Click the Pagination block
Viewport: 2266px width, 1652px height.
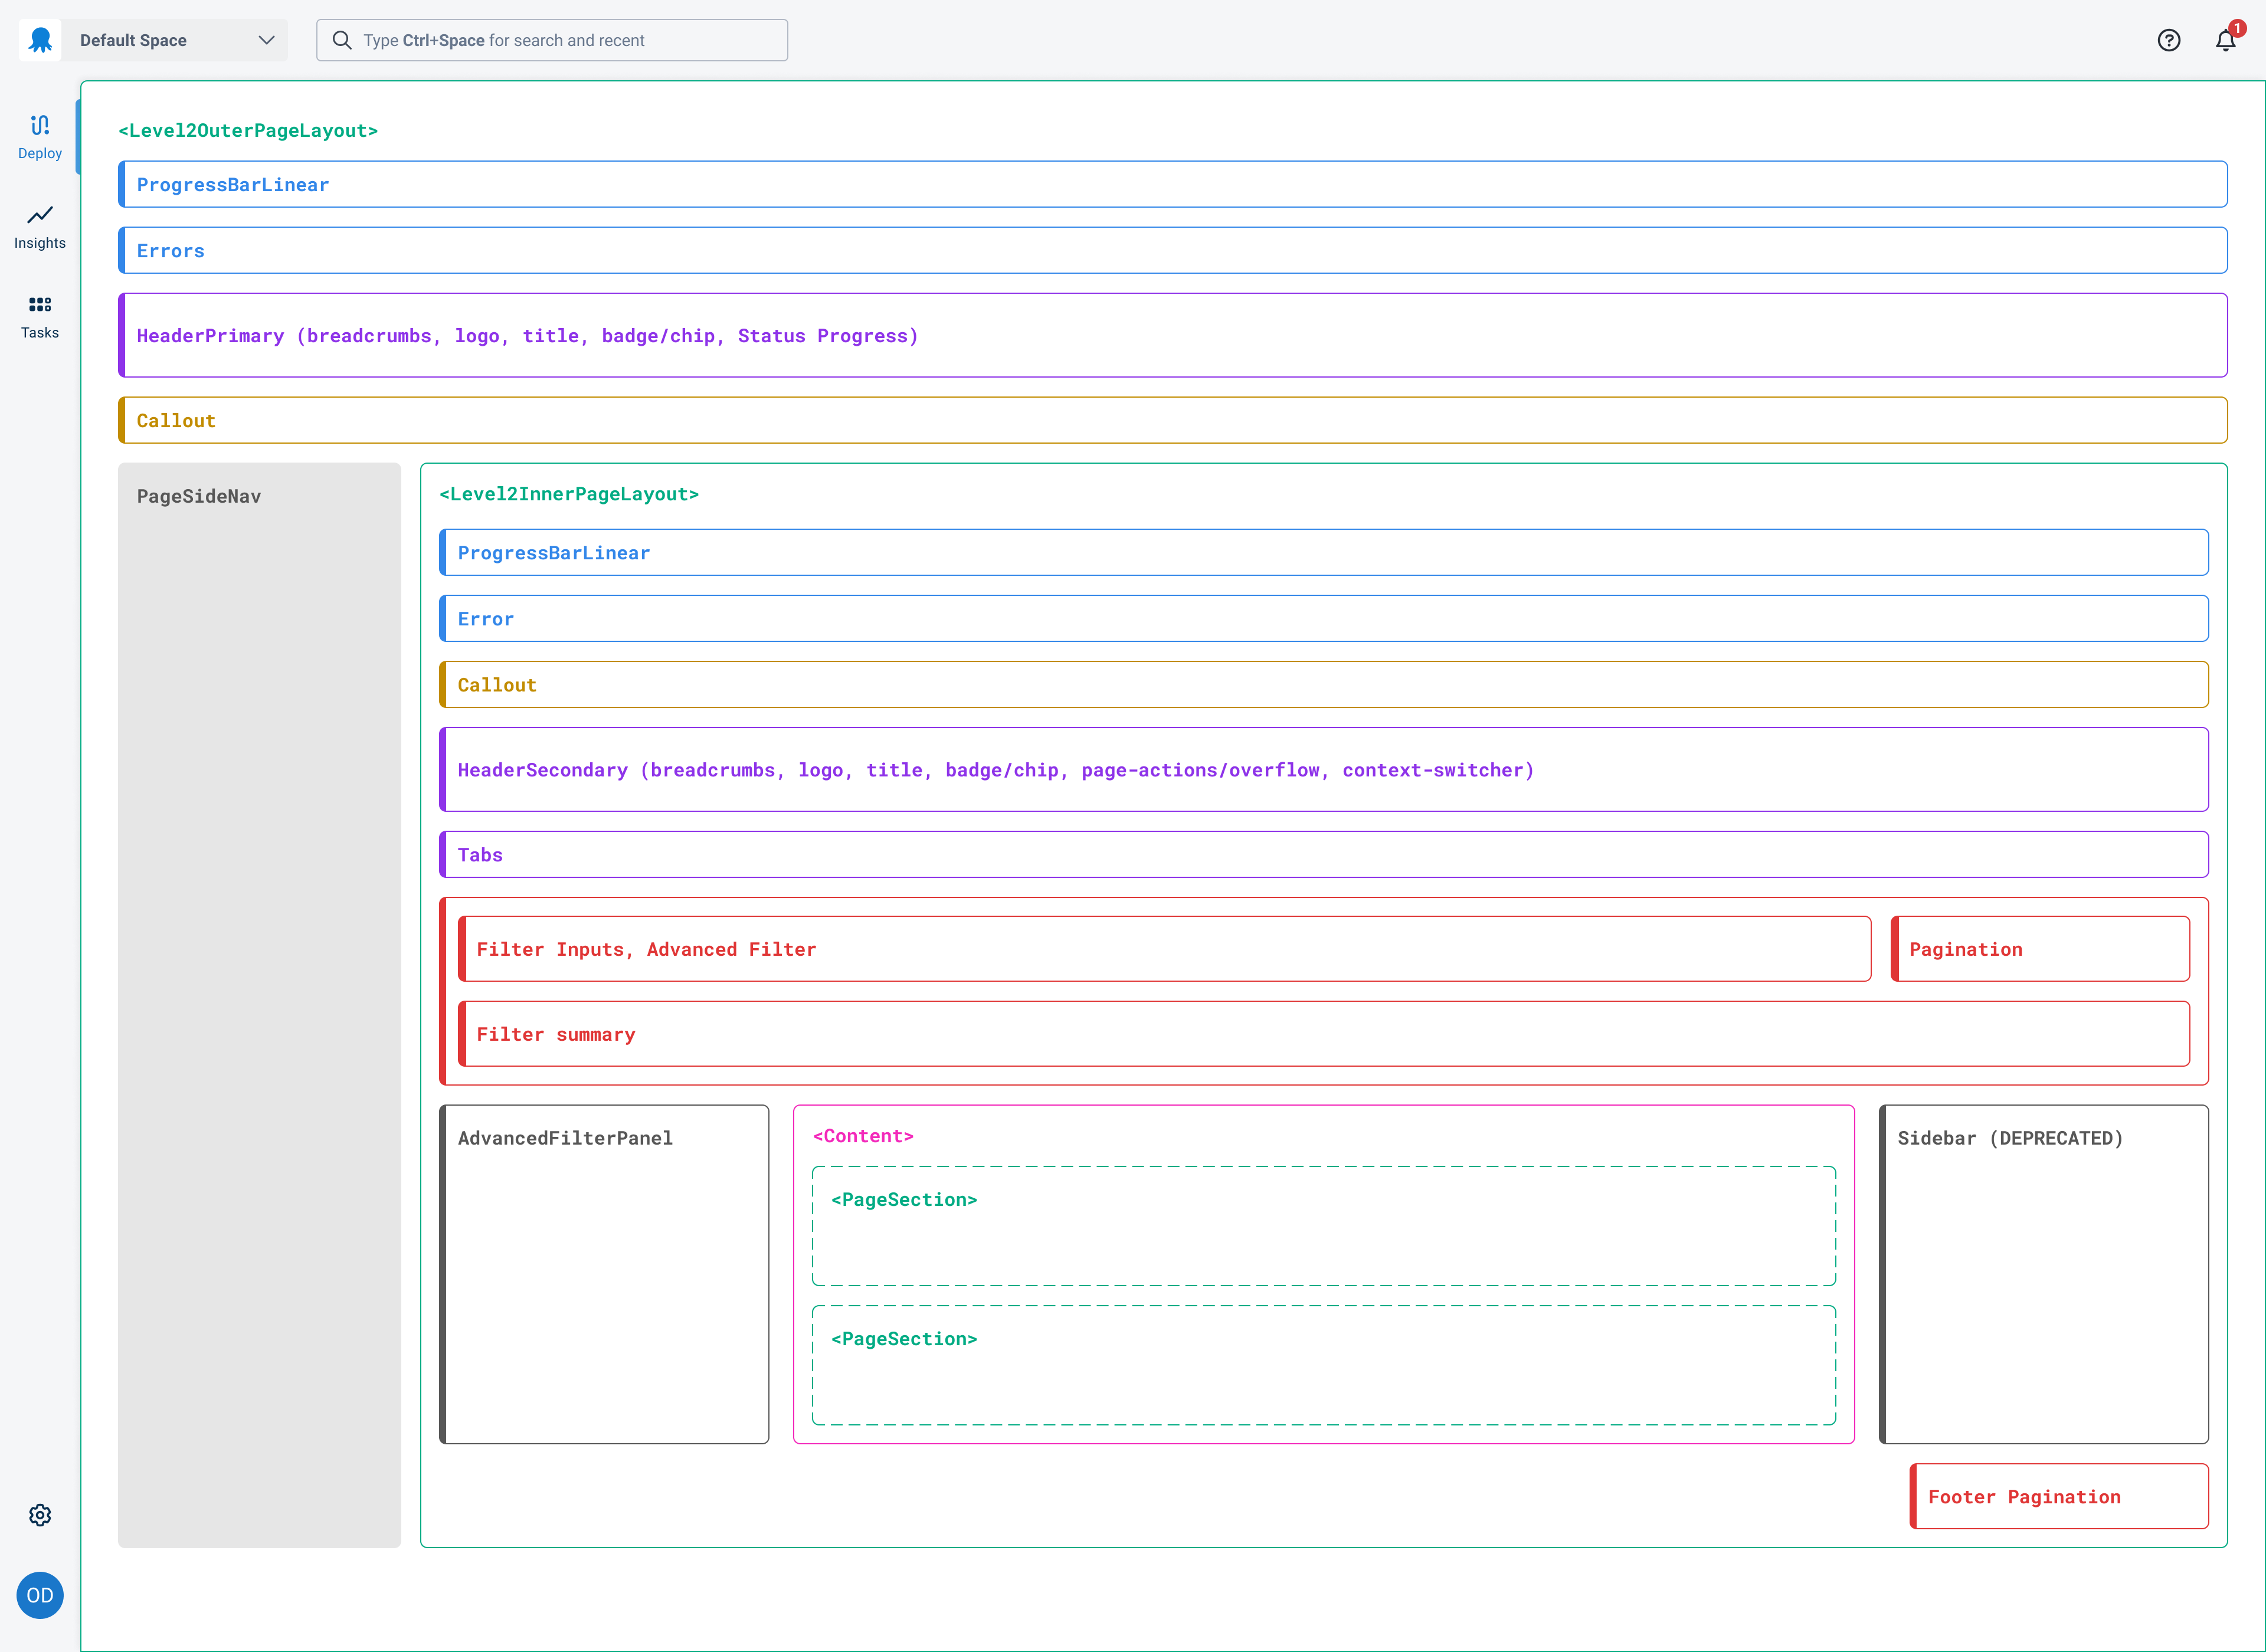(x=2040, y=949)
